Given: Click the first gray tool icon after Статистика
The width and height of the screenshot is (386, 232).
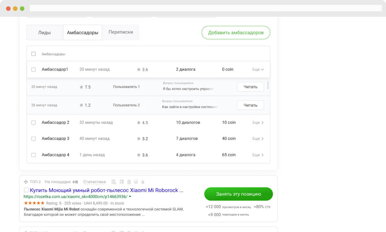Looking at the screenshot, I should click(114, 182).
